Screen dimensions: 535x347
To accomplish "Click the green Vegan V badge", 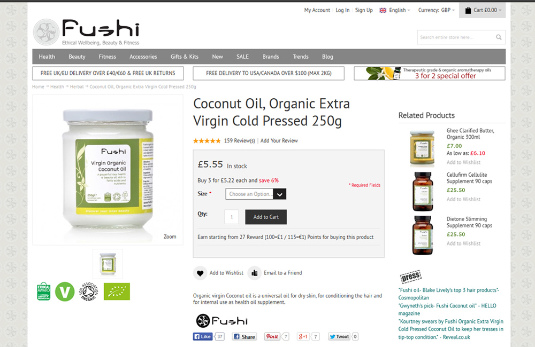I will tap(65, 291).
